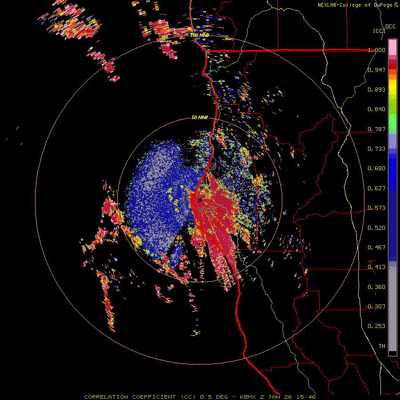Select the 0.733 value on color scale
The width and height of the screenshot is (400, 400).
376,149
